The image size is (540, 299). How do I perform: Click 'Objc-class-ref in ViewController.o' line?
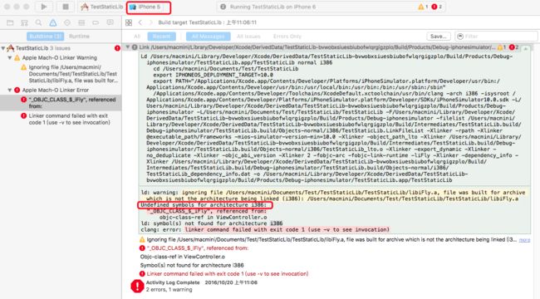tap(183, 257)
